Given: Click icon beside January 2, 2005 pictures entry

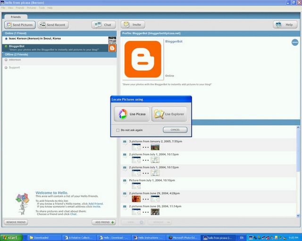Looking at the screenshot, I should click(x=125, y=142).
